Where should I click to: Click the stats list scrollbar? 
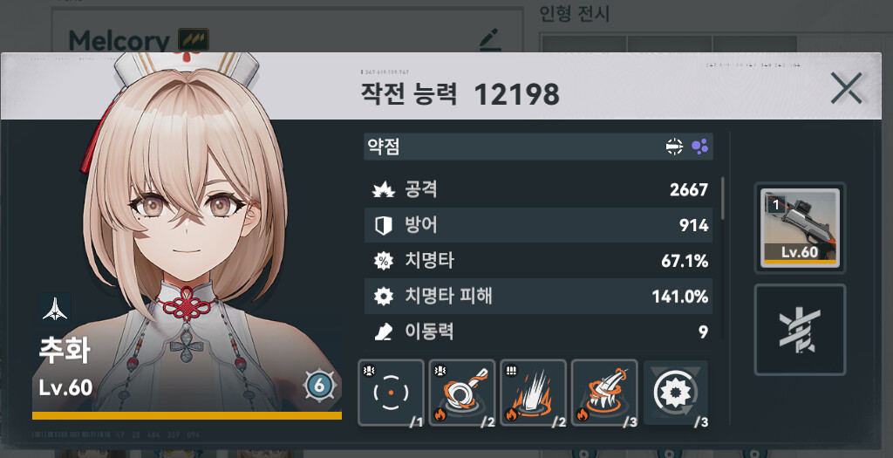pyautogui.click(x=723, y=198)
